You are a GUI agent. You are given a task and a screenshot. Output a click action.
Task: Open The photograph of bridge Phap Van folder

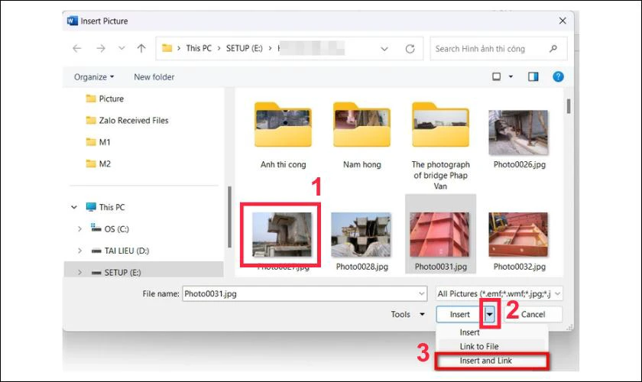click(x=440, y=146)
